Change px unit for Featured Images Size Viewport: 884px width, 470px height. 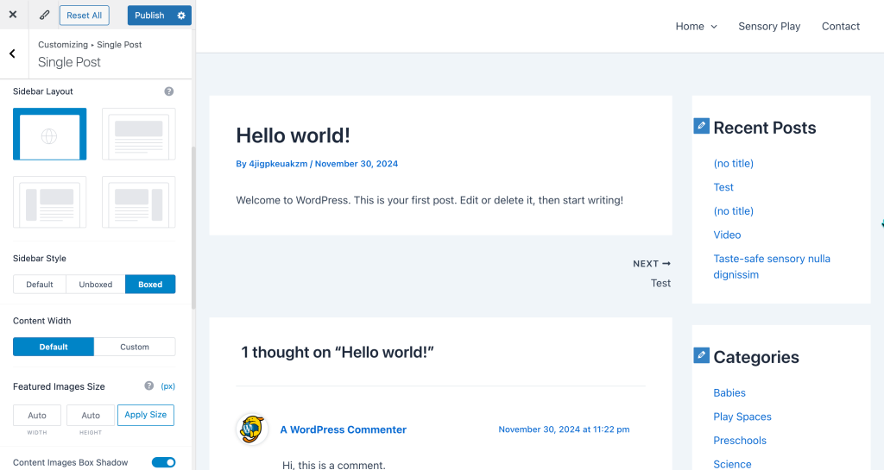pyautogui.click(x=168, y=386)
